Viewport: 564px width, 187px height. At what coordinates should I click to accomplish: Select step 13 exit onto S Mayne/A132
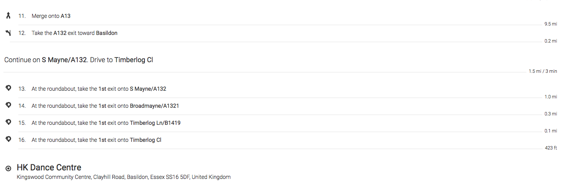pyautogui.click(x=99, y=89)
